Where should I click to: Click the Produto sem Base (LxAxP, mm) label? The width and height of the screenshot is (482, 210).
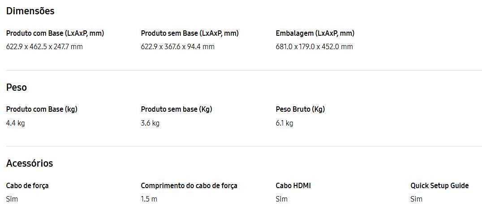(189, 34)
